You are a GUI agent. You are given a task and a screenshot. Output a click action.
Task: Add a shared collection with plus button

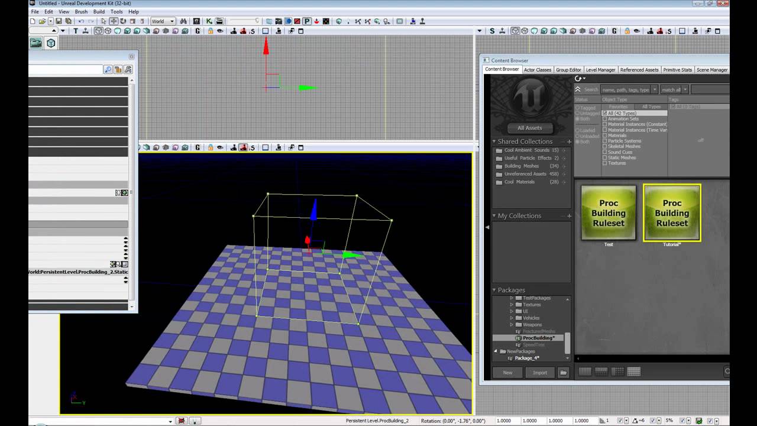(570, 141)
